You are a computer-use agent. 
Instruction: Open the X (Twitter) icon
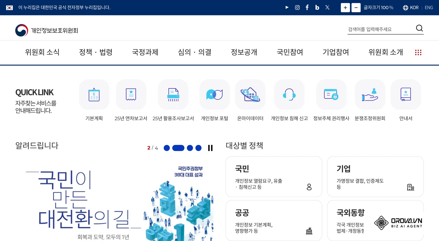coord(327,7)
